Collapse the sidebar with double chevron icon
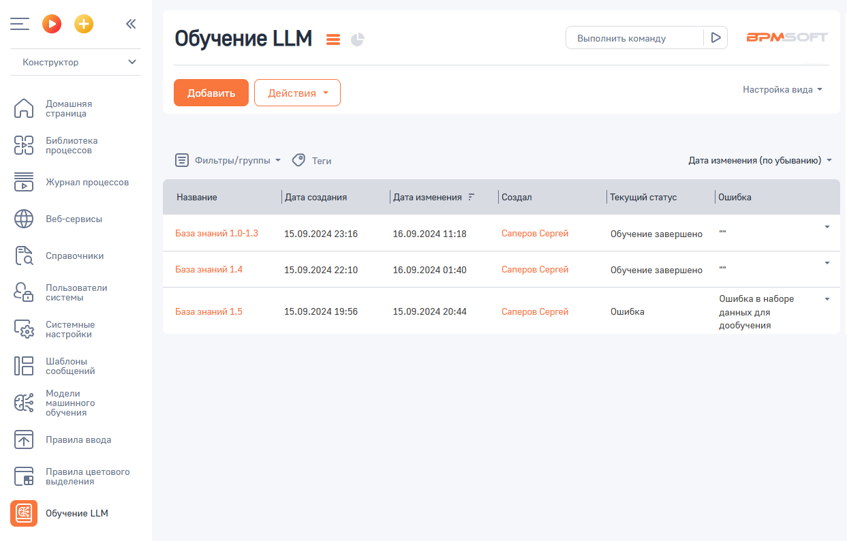This screenshot has width=847, height=541. click(131, 24)
